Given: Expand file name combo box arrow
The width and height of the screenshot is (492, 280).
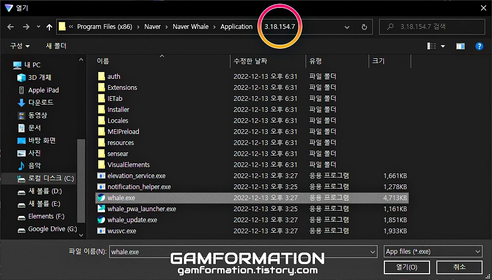Looking at the screenshot, I should pyautogui.click(x=373, y=252).
